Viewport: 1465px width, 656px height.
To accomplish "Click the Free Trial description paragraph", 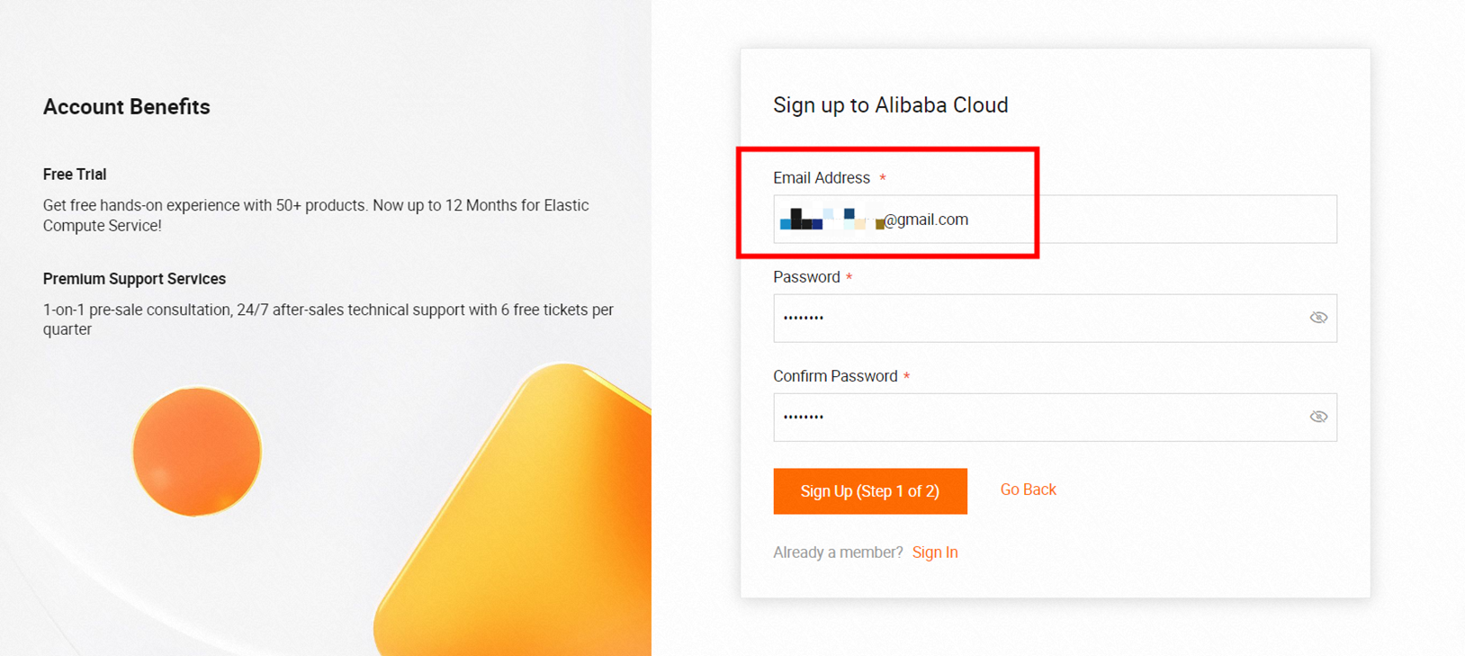I will pyautogui.click(x=316, y=215).
